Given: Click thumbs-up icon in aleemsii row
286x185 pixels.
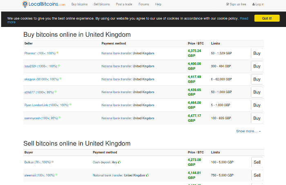Looking at the screenshot, I should 147,175.
